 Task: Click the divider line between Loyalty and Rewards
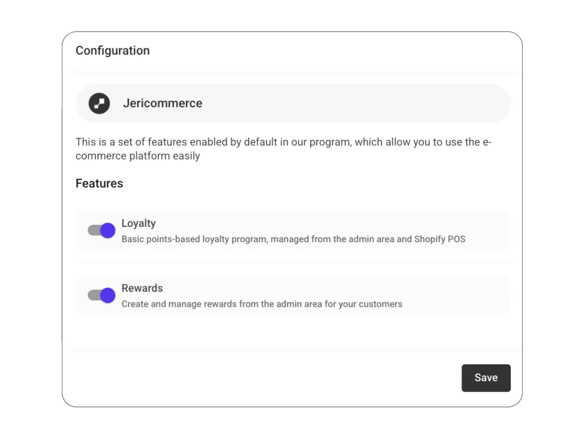coord(293,263)
